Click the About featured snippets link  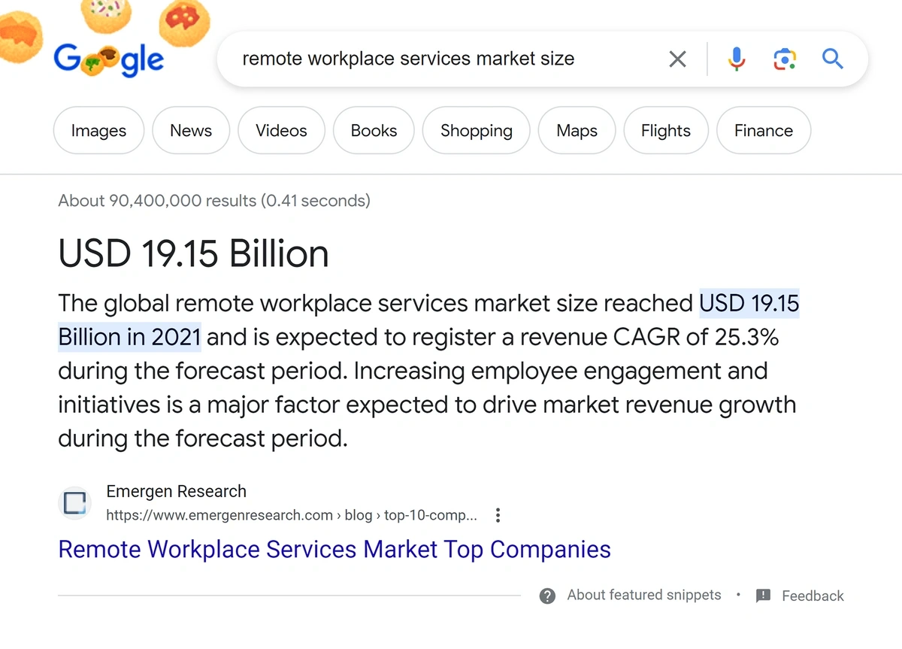644,595
